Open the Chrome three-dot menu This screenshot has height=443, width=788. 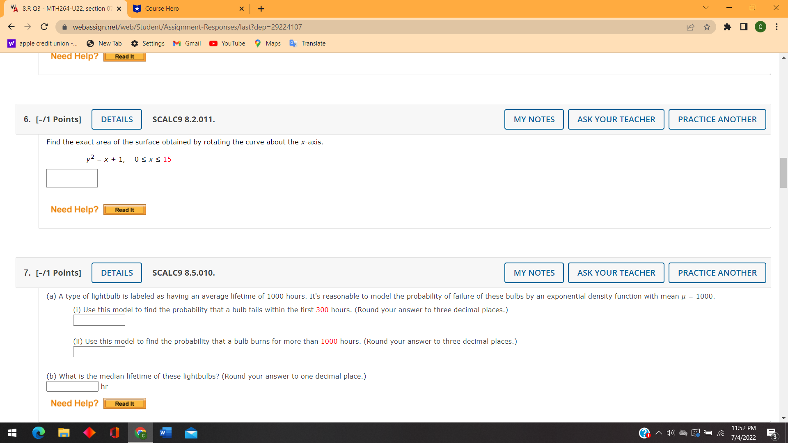(x=777, y=27)
